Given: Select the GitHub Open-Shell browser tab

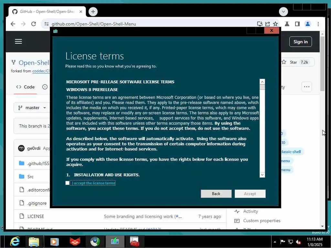Looking at the screenshot, I should 47,12.
